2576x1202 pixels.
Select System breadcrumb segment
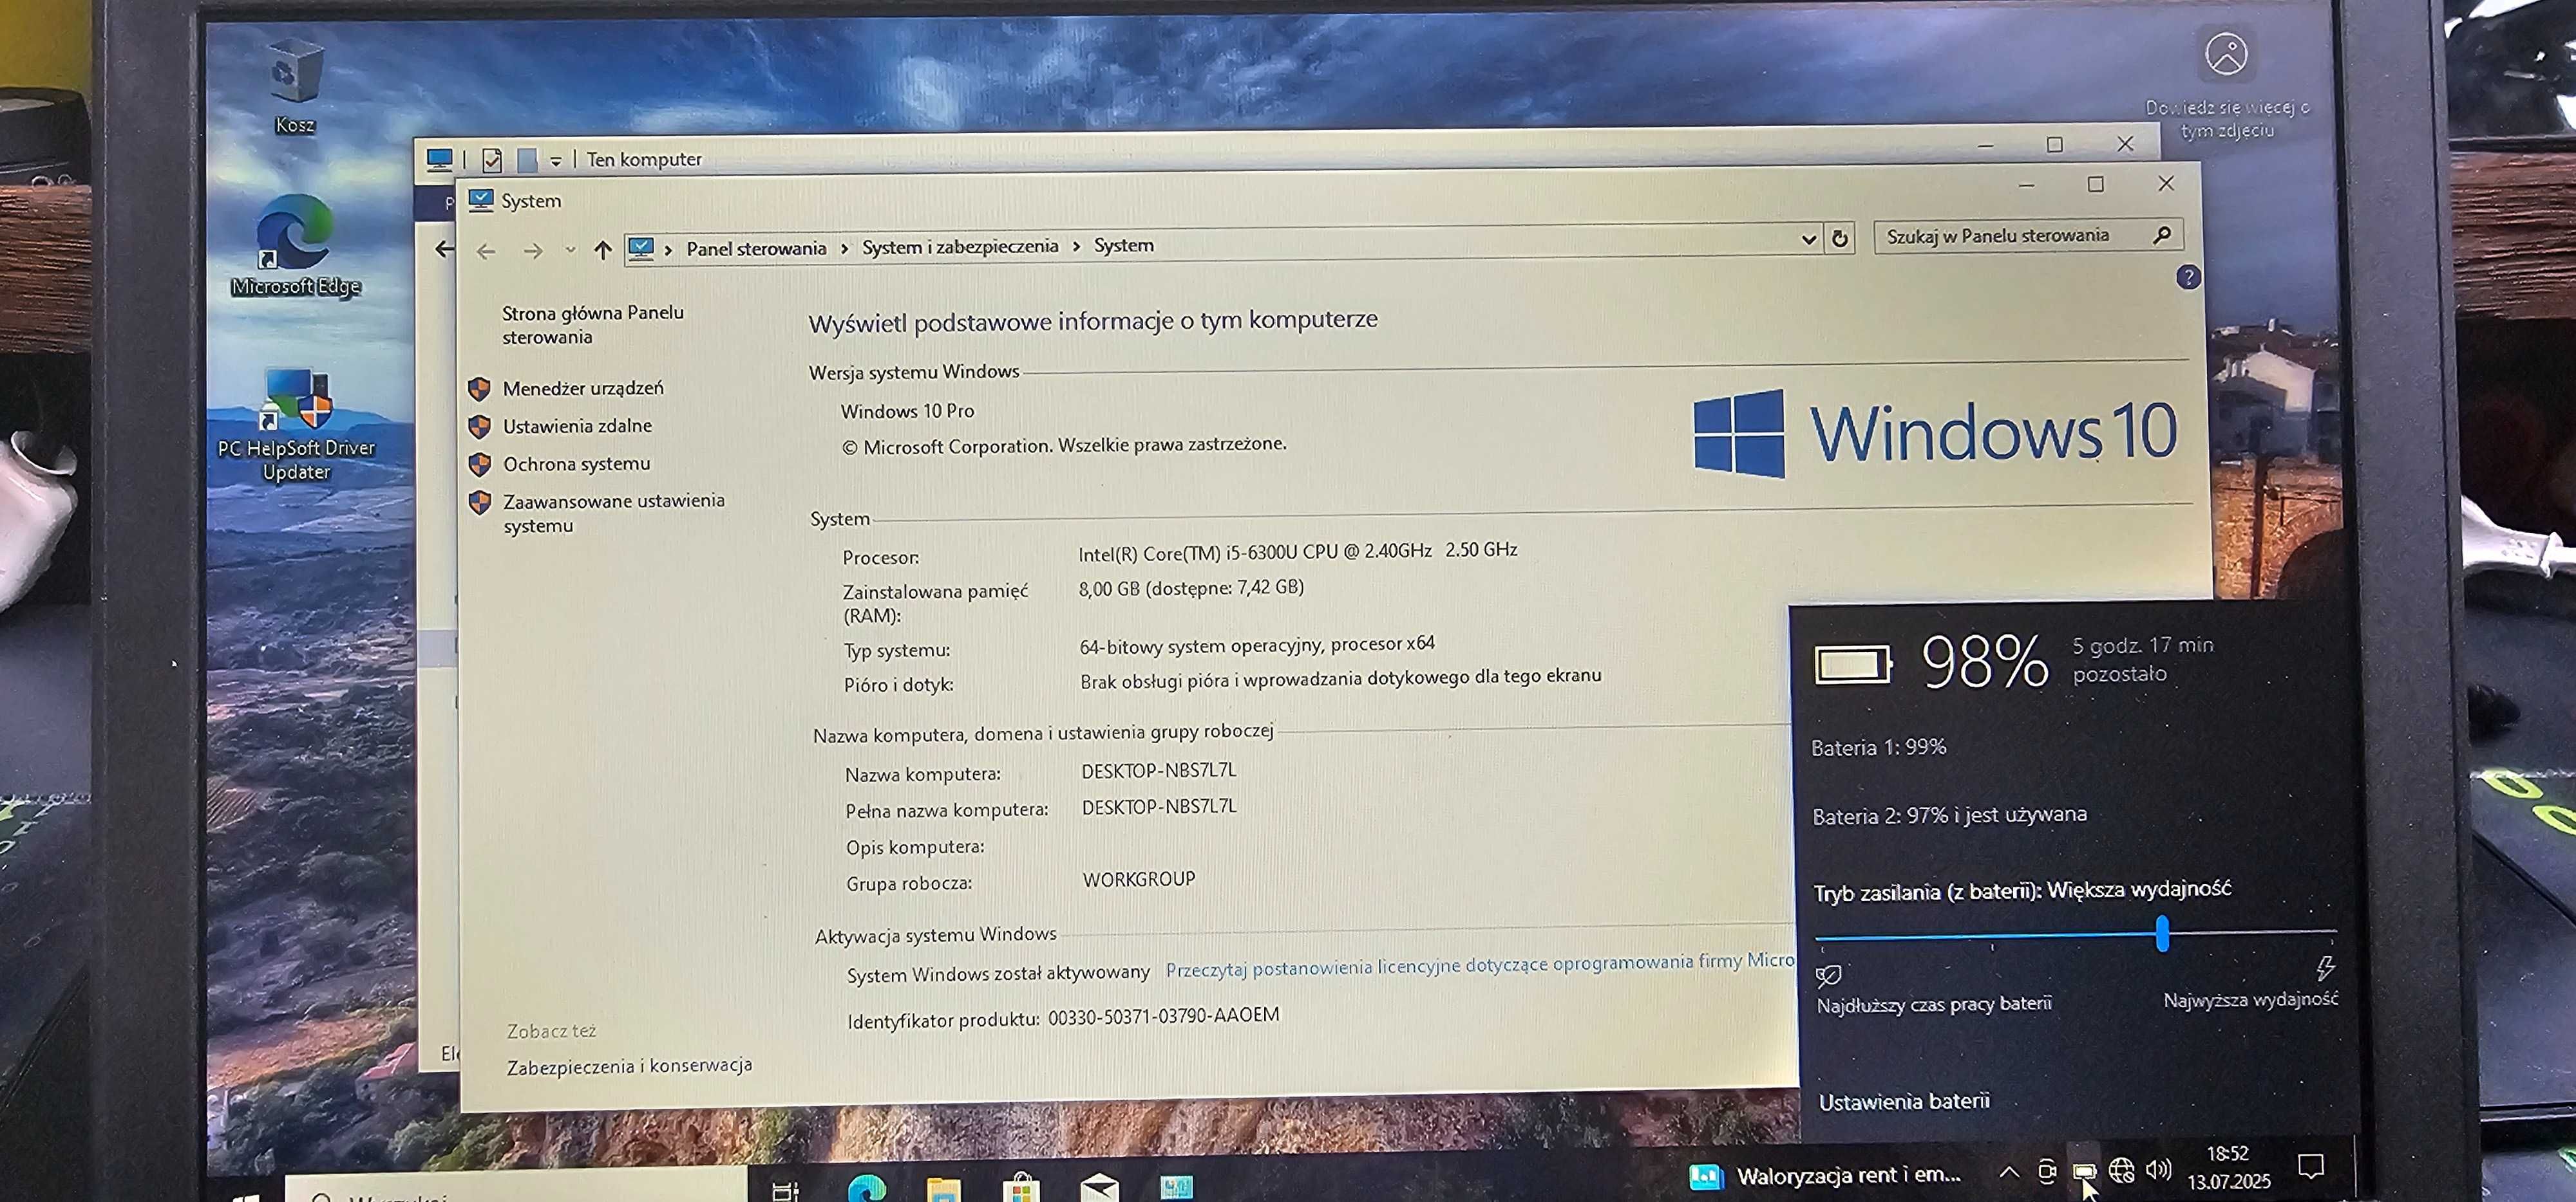pyautogui.click(x=1123, y=245)
